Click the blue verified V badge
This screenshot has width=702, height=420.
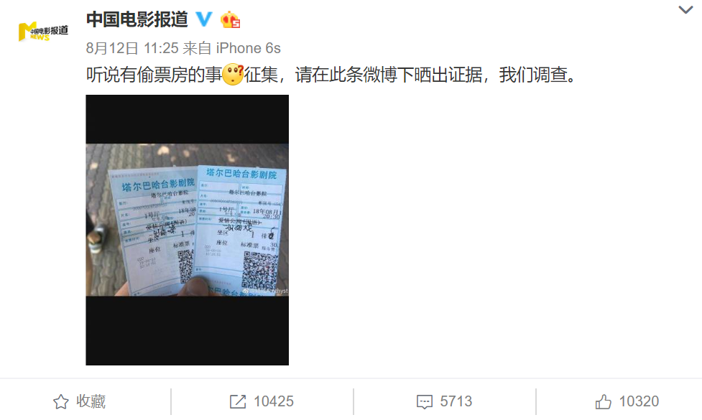coord(204,19)
